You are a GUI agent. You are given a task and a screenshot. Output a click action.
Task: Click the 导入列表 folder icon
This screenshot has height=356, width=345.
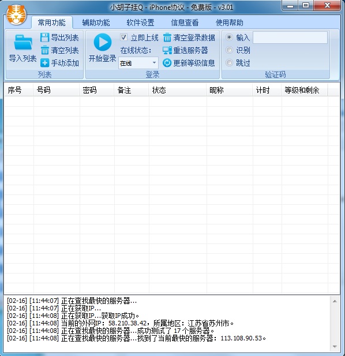(x=23, y=42)
